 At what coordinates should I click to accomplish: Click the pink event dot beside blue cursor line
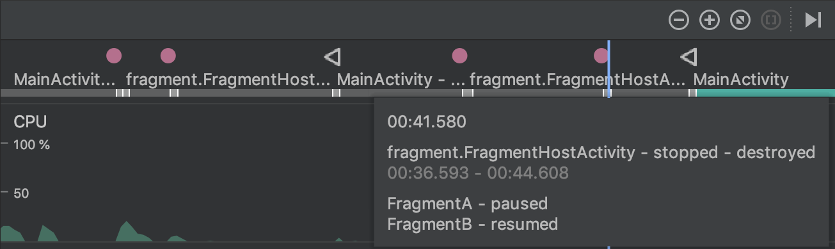601,56
